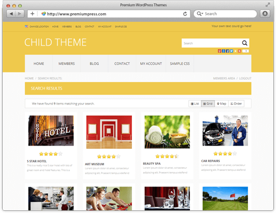
Task: Open the SAMPLE CSS main menu item
Action: [180, 64]
